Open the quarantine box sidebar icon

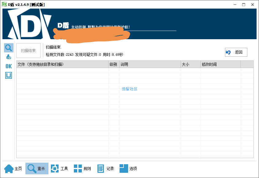point(9,75)
